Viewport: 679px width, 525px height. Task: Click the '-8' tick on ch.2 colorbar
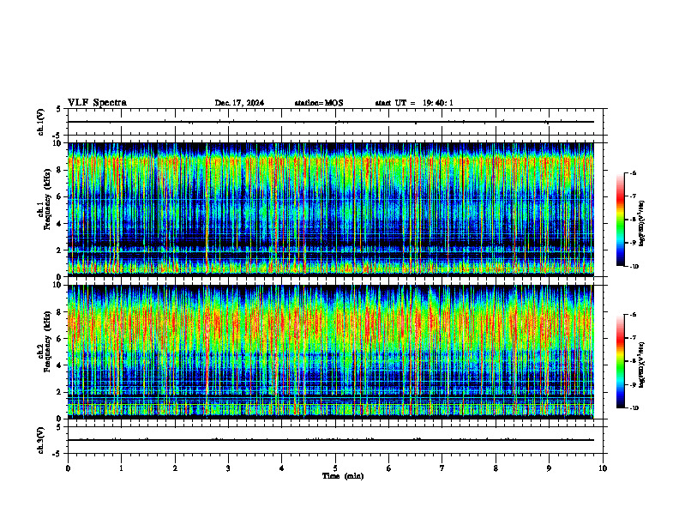tap(633, 361)
